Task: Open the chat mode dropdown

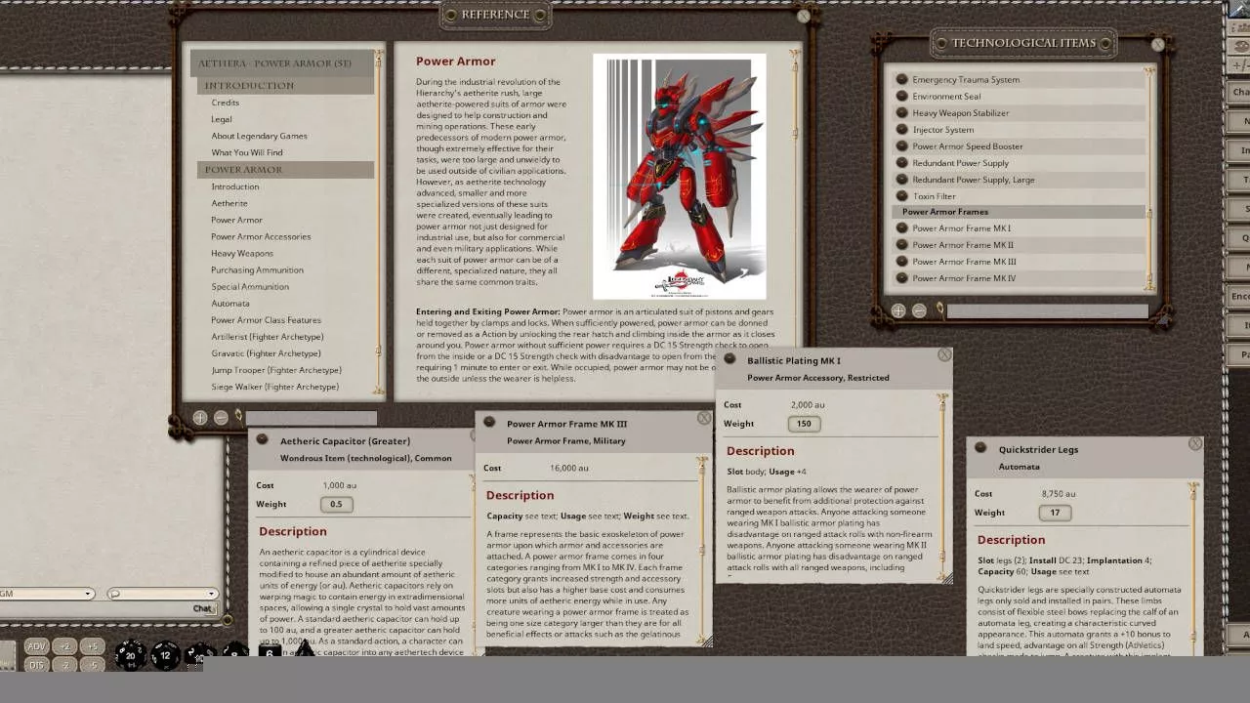Action: [x=161, y=594]
